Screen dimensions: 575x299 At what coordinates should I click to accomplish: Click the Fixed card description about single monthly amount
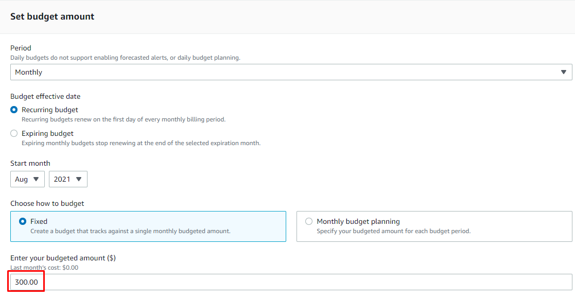coord(131,231)
